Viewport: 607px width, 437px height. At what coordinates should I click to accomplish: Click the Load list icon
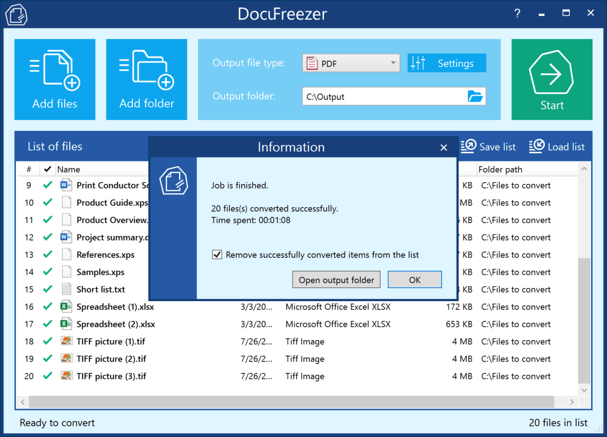tap(537, 146)
